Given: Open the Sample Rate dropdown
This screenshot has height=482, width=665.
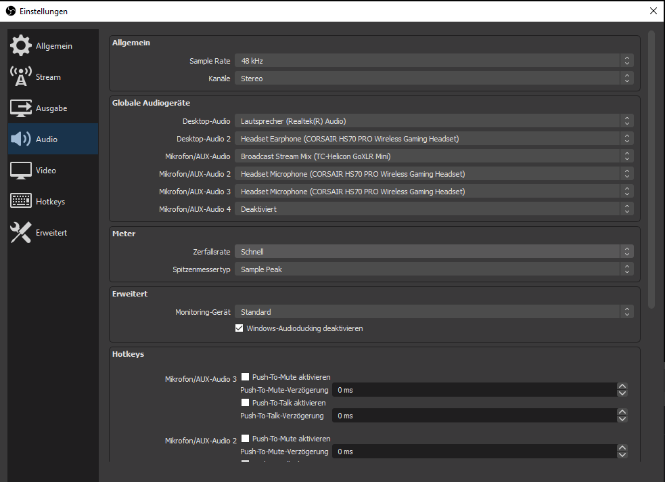Looking at the screenshot, I should click(x=433, y=61).
